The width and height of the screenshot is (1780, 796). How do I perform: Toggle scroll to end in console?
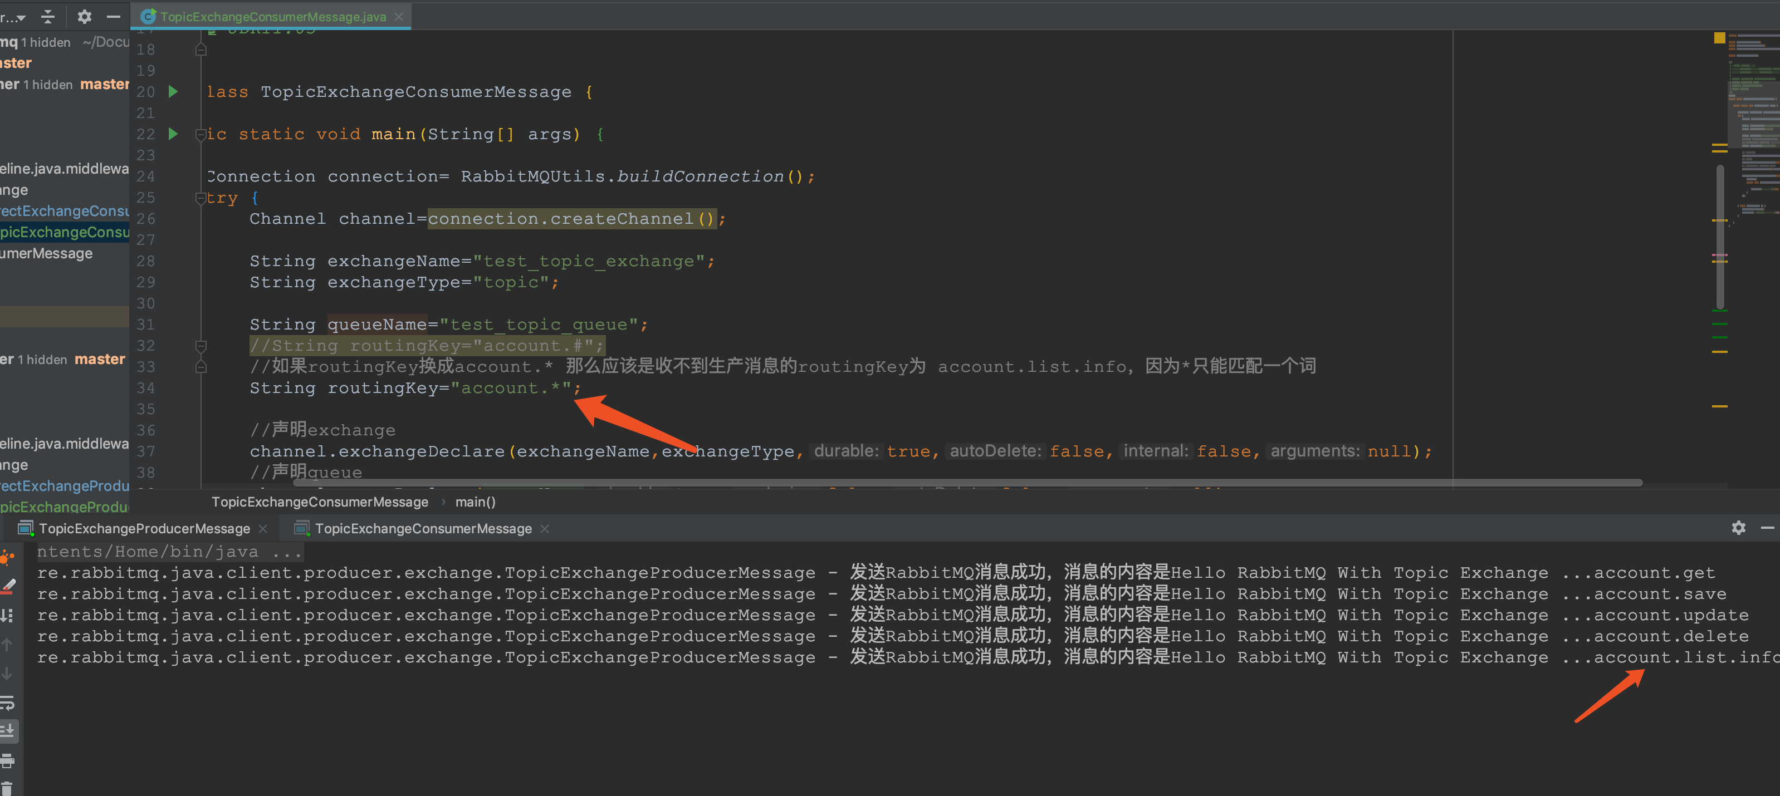tap(8, 730)
